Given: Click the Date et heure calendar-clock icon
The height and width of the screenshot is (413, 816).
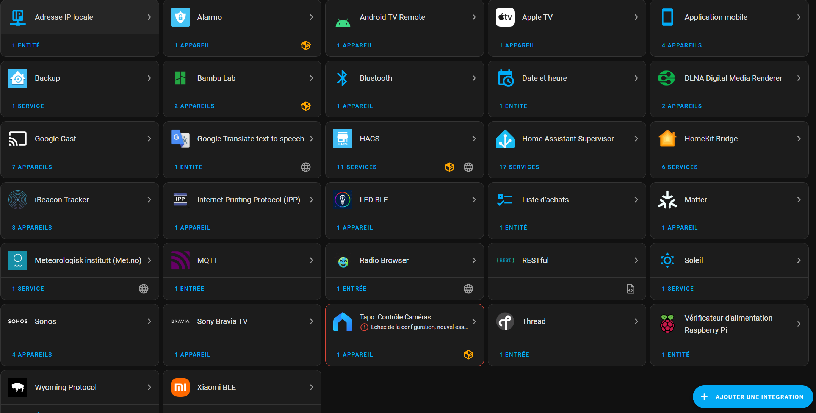Looking at the screenshot, I should tap(505, 78).
